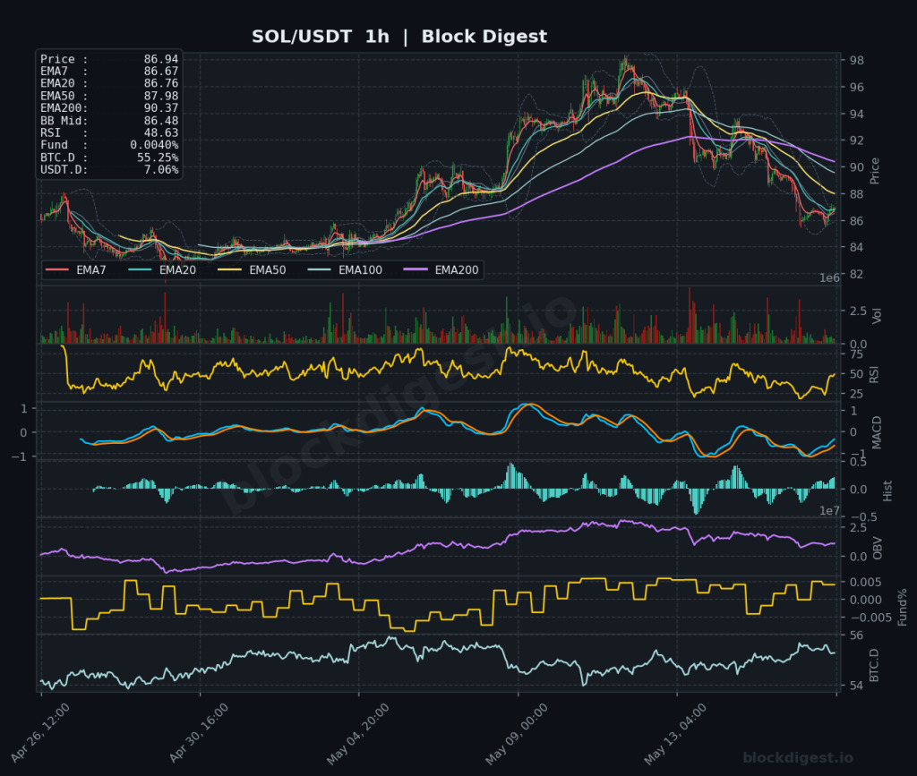Click the "May 09, 00:00" date label

(x=517, y=734)
